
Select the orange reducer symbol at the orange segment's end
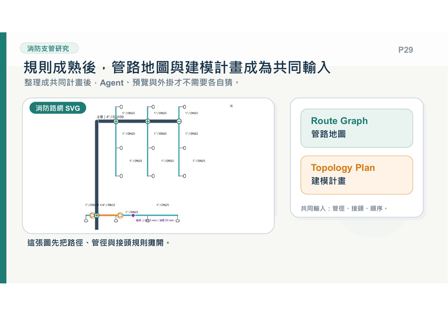click(x=120, y=215)
